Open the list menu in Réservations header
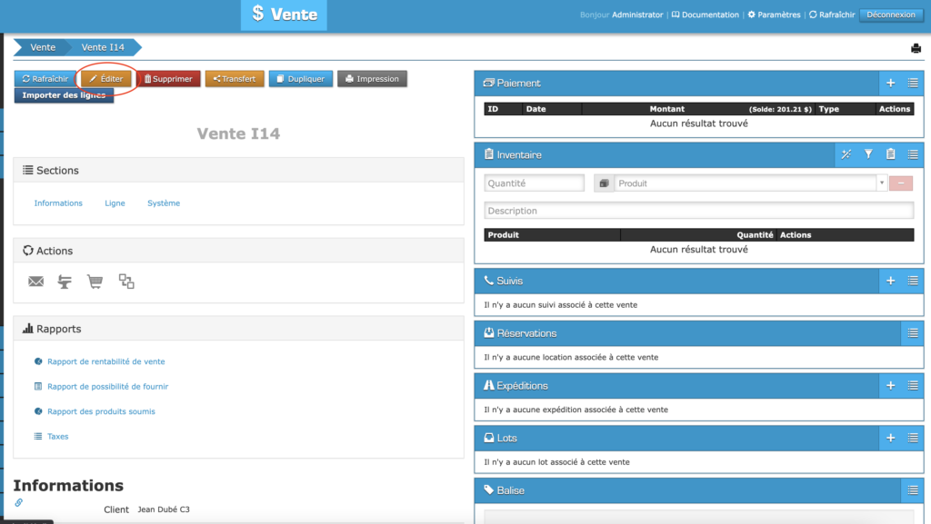 [913, 333]
